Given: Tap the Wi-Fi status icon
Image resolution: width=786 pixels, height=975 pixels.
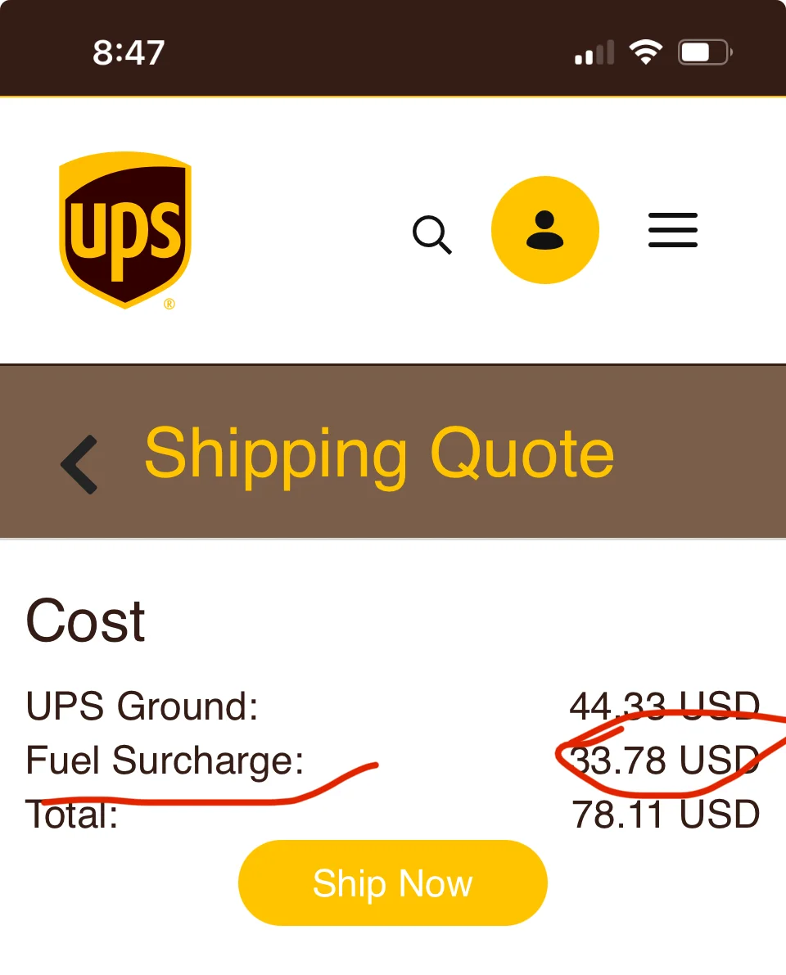Looking at the screenshot, I should click(x=645, y=53).
